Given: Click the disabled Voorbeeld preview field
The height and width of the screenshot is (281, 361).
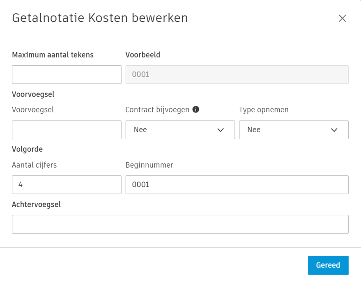Looking at the screenshot, I should click(x=237, y=74).
